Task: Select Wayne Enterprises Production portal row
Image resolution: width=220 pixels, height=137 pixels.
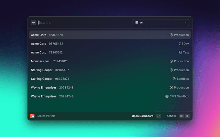Action: (103, 88)
